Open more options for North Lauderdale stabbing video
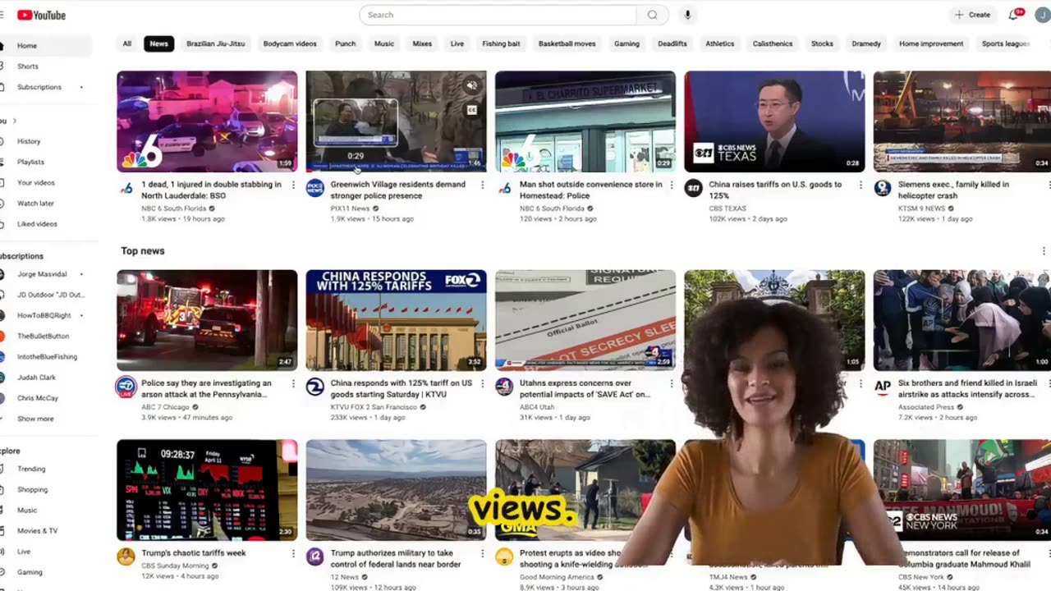Screen dimensions: 1051x591 pyautogui.click(x=293, y=186)
